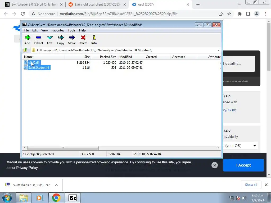Open Chrome three-dot menu
The image size is (271, 203).
[x=265, y=14]
